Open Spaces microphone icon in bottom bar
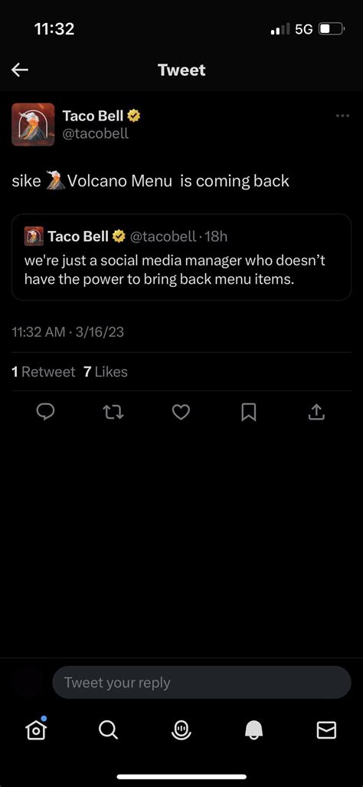This screenshot has height=787, width=363. [181, 730]
